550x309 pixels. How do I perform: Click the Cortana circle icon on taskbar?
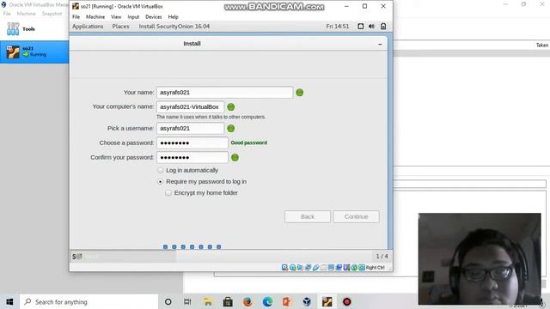[x=168, y=301]
